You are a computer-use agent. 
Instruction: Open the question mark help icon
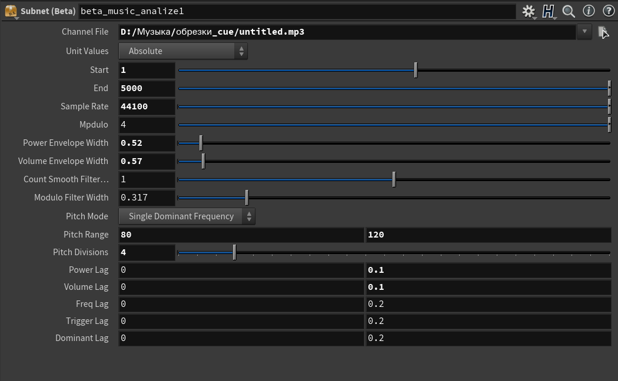pyautogui.click(x=608, y=11)
